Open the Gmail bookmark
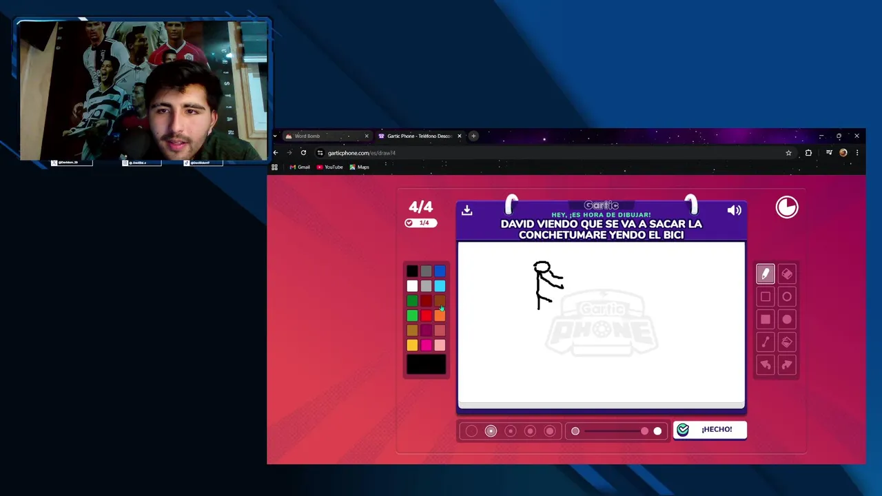The width and height of the screenshot is (882, 496). [x=300, y=167]
